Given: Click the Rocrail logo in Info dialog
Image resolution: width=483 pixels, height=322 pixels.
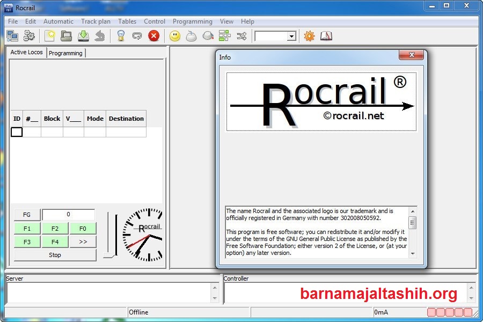Looking at the screenshot, I should [321, 101].
